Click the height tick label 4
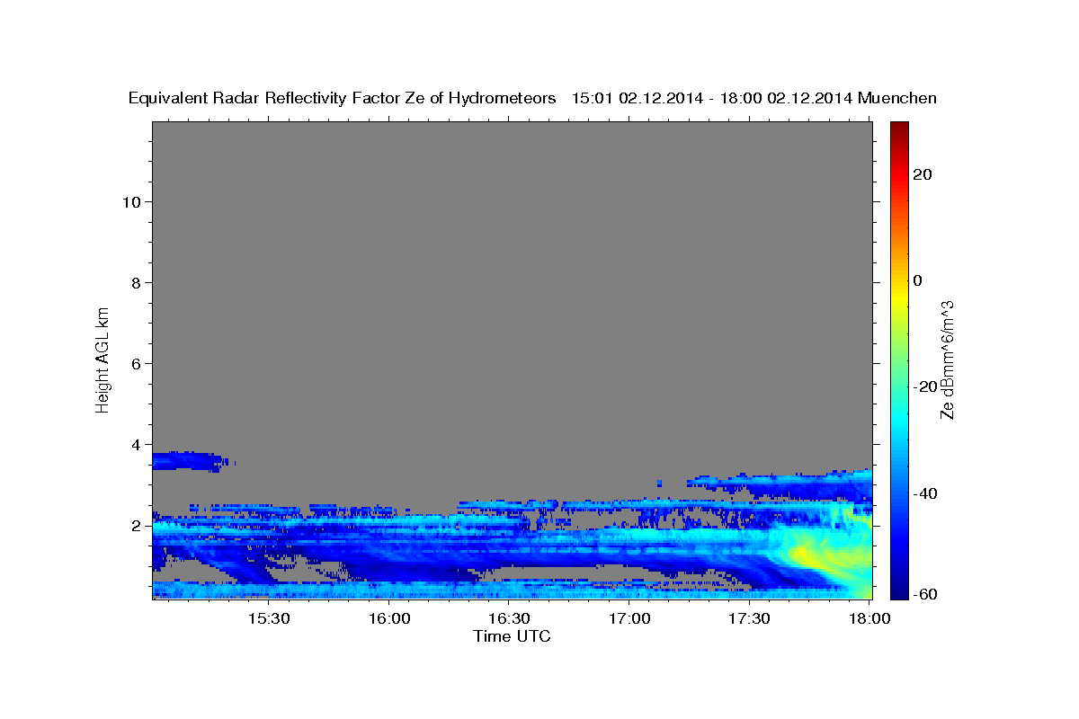This screenshot has width=1079, height=719. pyautogui.click(x=136, y=444)
